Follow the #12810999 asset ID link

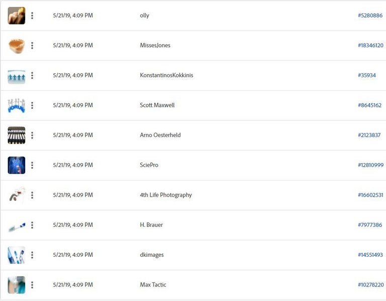(370, 165)
